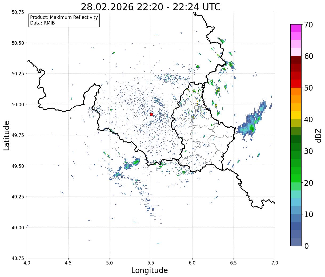The width and height of the screenshot is (325, 277).
Task: Click the turquoise colorbar swatch above 15
Action: (x=296, y=194)
